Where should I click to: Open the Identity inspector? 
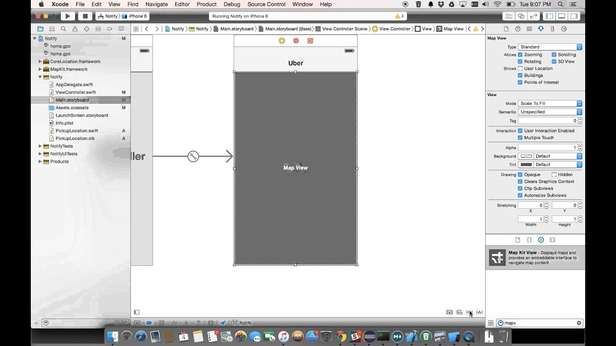coord(529,29)
